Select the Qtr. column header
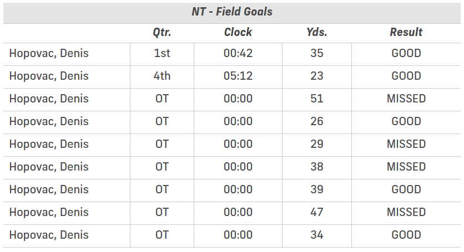The width and height of the screenshot is (464, 252). point(162,32)
